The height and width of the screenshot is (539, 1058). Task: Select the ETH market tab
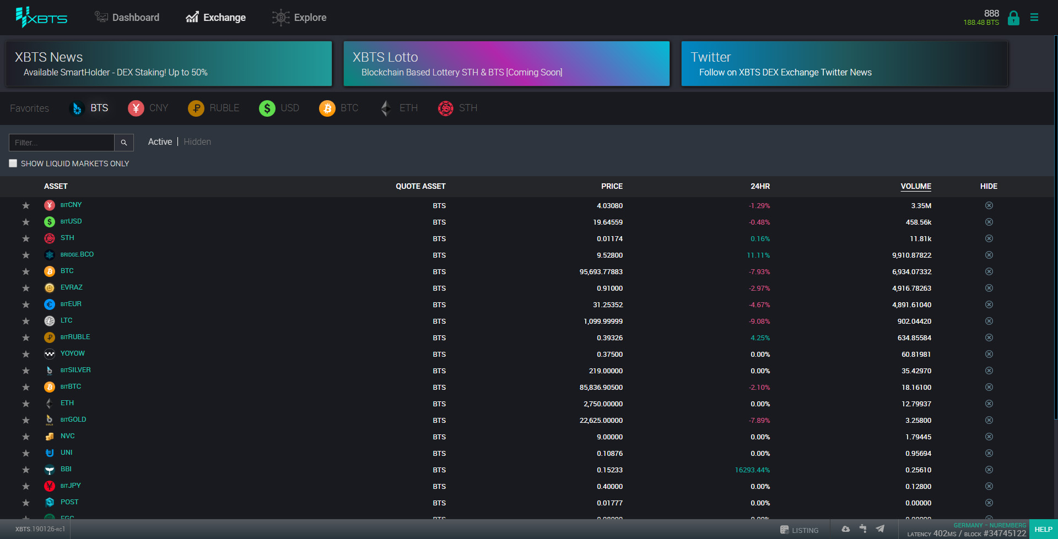(x=399, y=108)
